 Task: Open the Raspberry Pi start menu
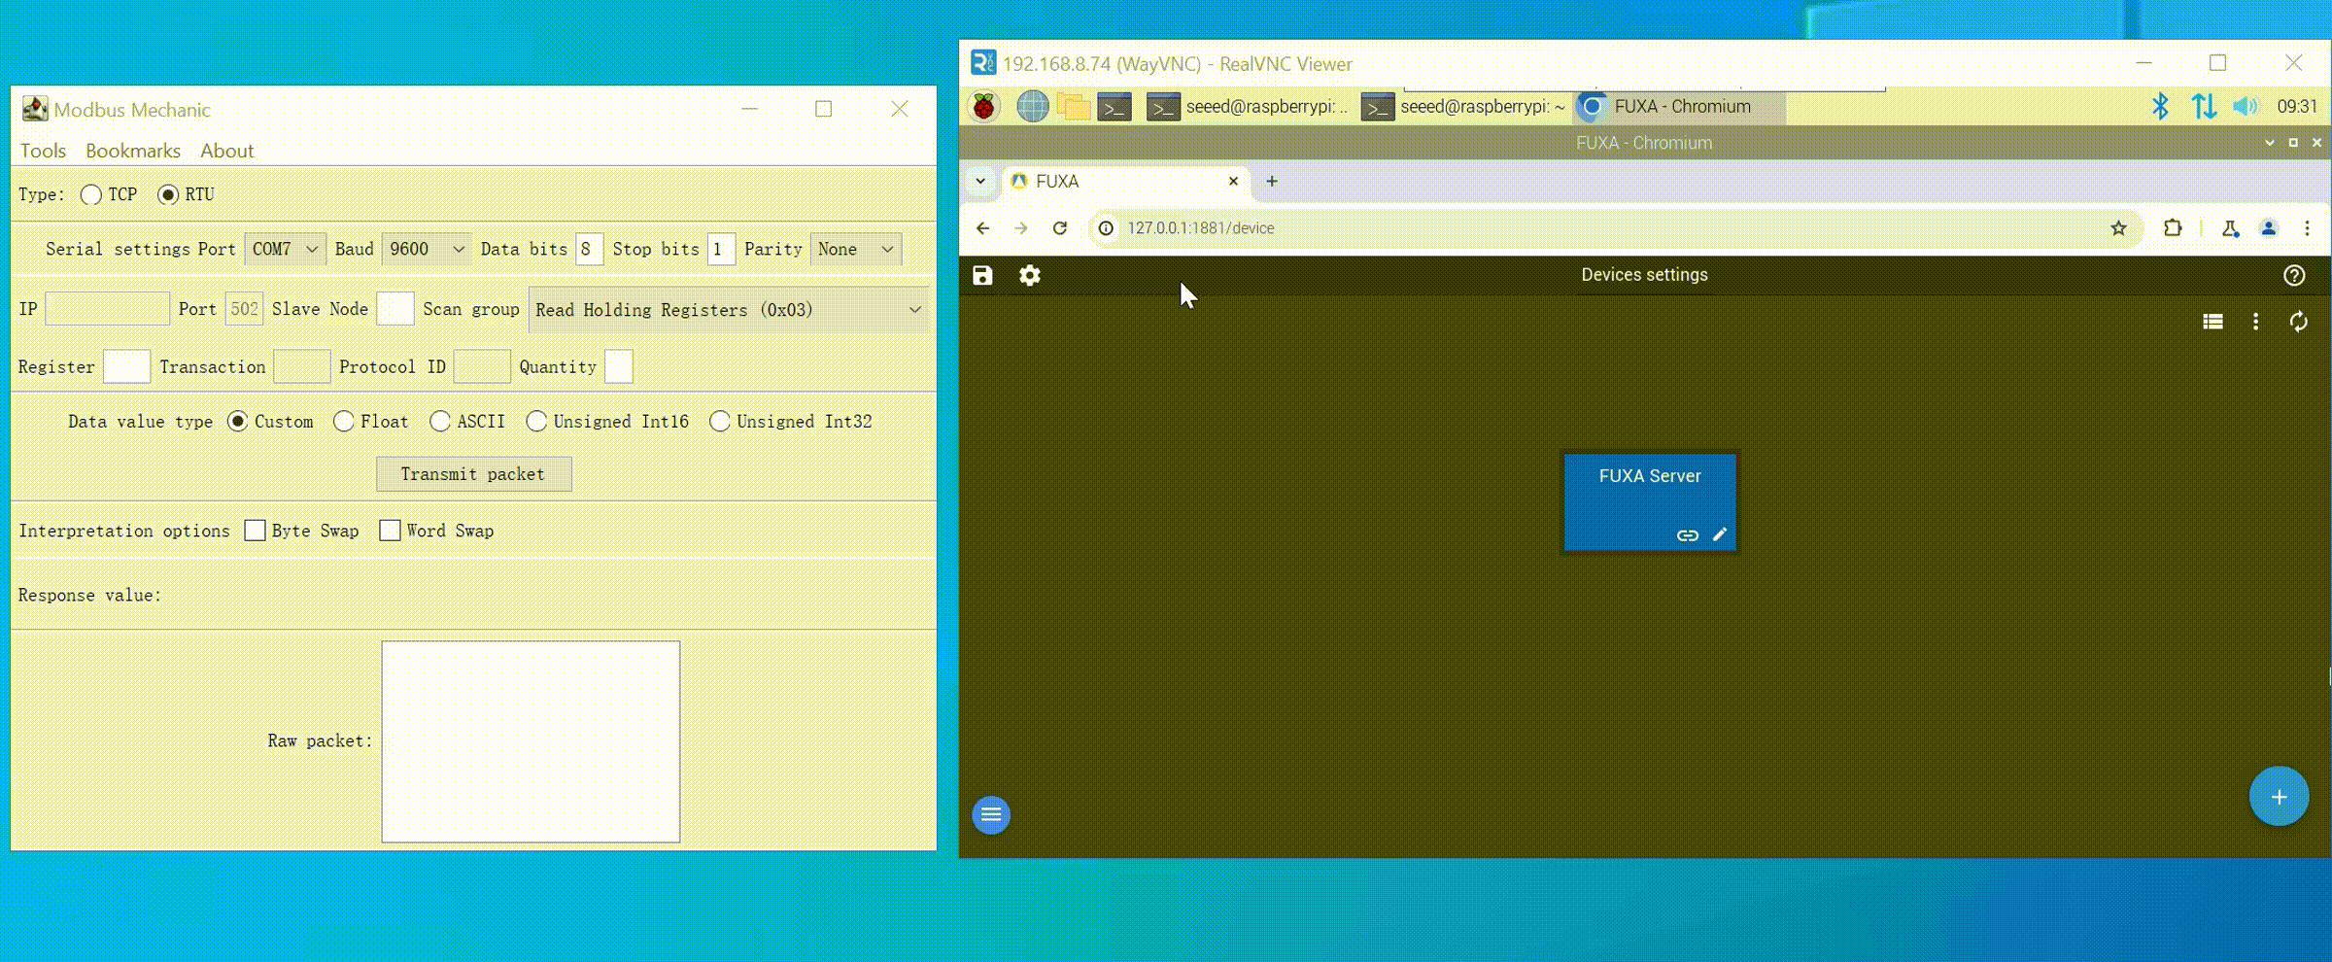[x=984, y=107]
